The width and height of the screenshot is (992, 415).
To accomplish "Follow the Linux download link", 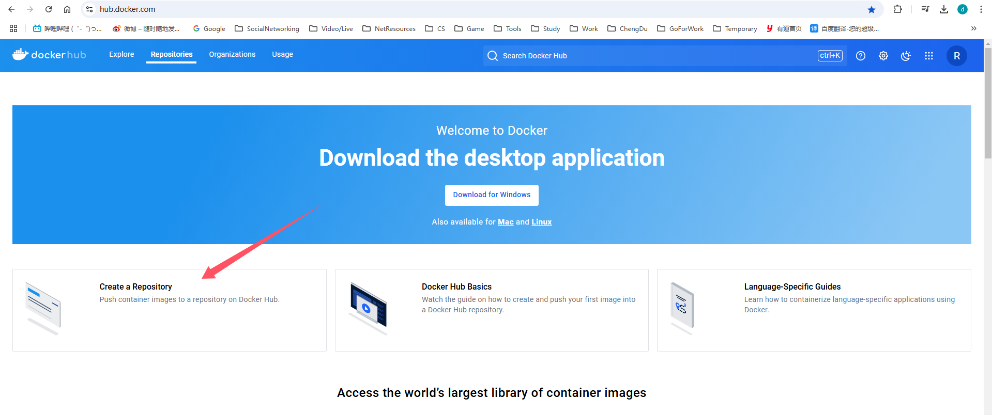I will [x=542, y=222].
